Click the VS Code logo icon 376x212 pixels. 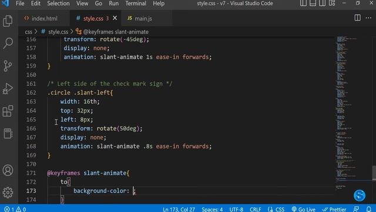[5, 4]
